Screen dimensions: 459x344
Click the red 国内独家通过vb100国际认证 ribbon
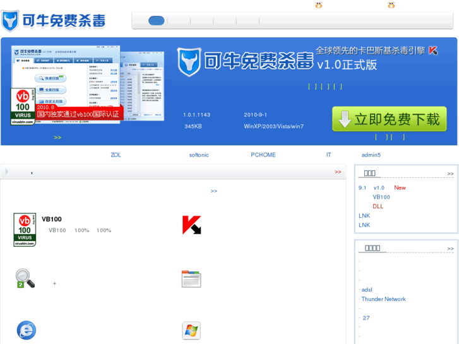click(x=79, y=112)
